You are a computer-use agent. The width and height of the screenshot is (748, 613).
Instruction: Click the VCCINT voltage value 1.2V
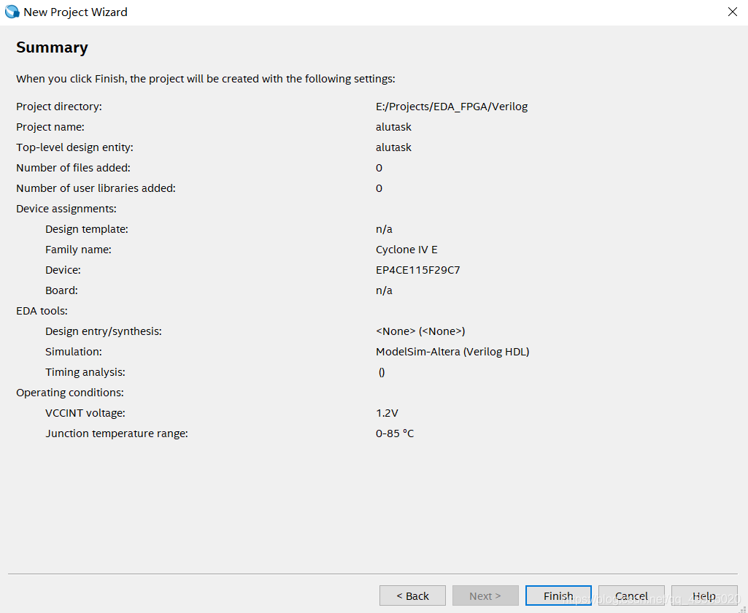point(388,412)
